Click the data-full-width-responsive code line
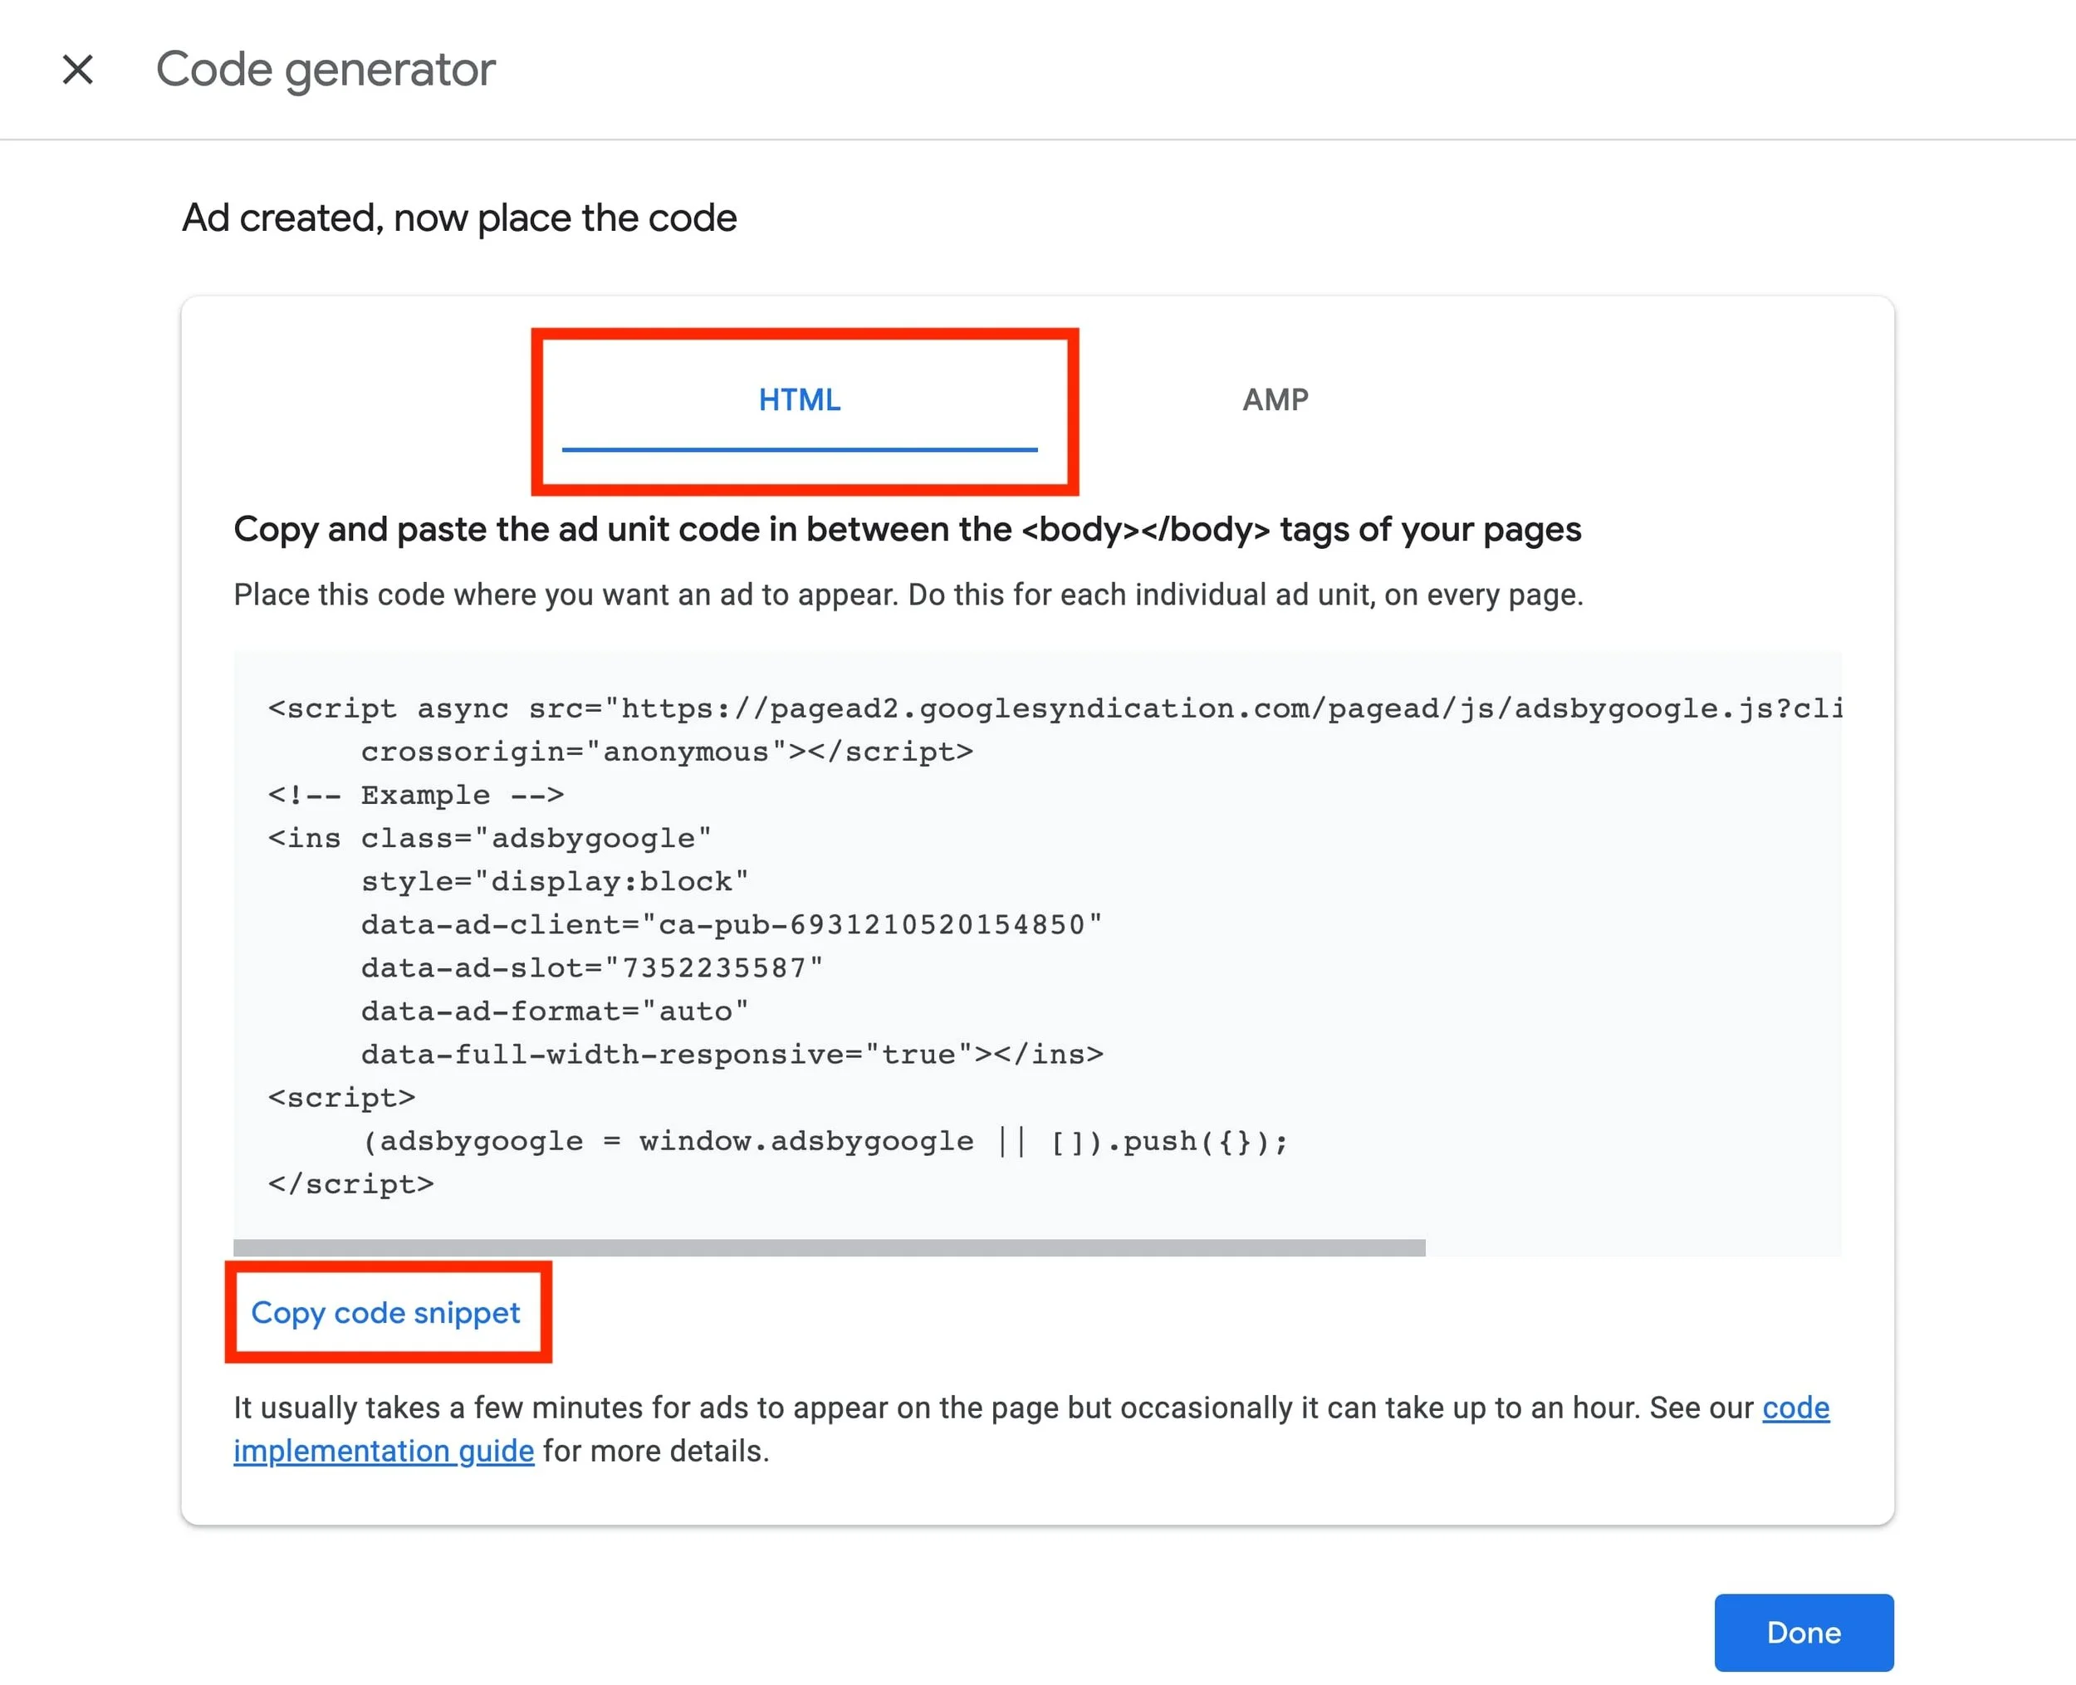The width and height of the screenshot is (2076, 1685). 731,1054
